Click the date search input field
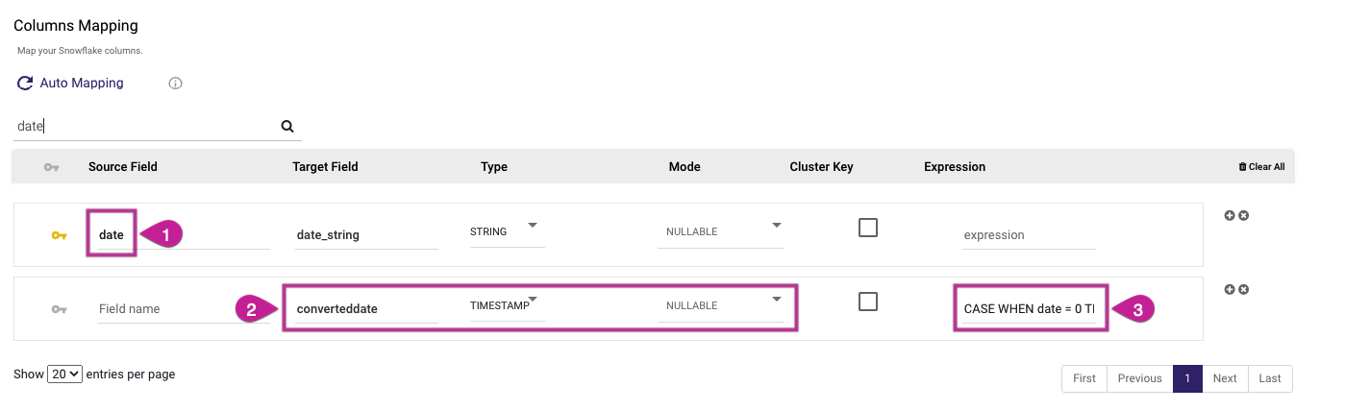Image resolution: width=1345 pixels, height=411 pixels. [144, 126]
